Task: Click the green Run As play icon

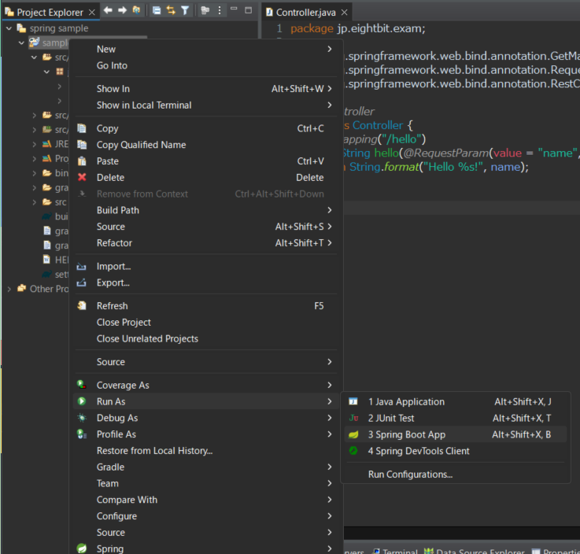Action: point(82,401)
